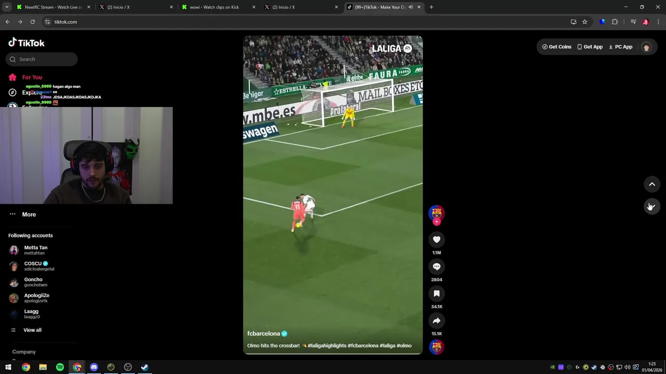Screen dimensions: 666x374
Task: Click the #fcbarcelona hashtag
Action: pos(363,345)
